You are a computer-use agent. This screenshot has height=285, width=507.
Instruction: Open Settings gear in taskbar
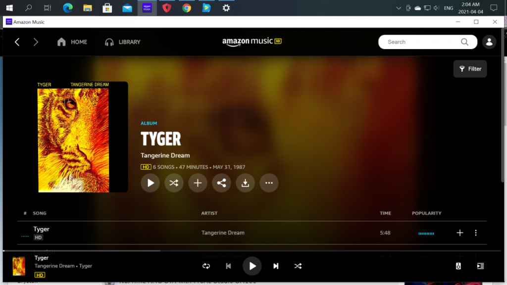click(x=226, y=8)
